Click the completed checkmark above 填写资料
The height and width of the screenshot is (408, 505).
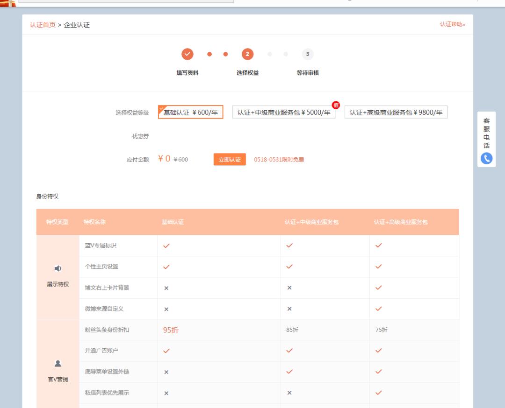(x=187, y=54)
